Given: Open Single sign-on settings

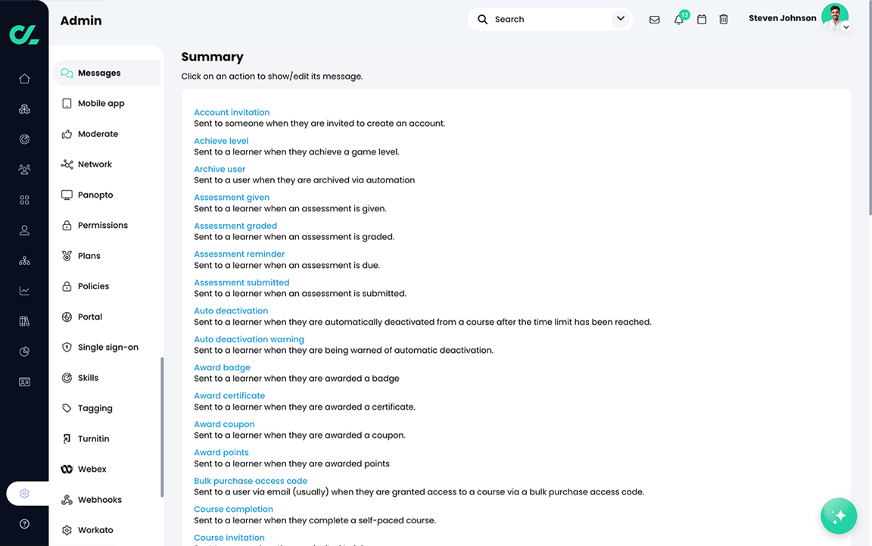Looking at the screenshot, I should pyautogui.click(x=107, y=348).
